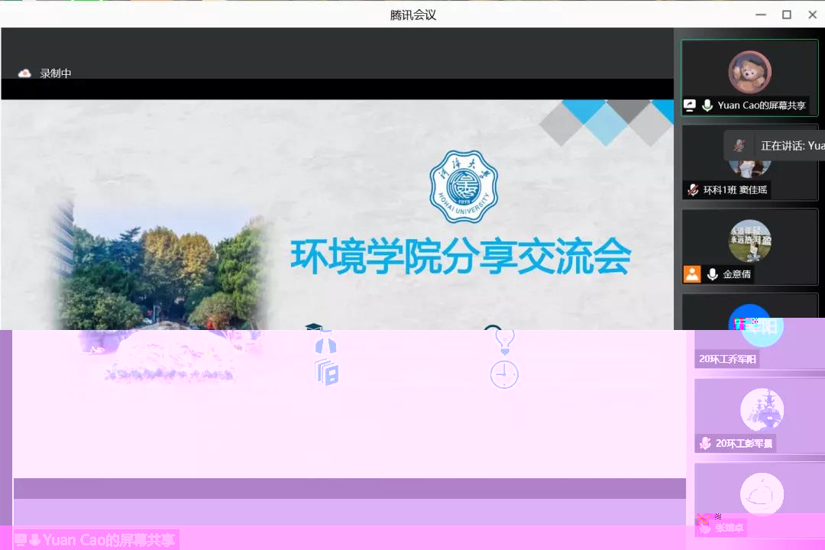Click the screen-share icon on Yuan Cao's tile
The height and width of the screenshot is (550, 825).
(x=690, y=105)
